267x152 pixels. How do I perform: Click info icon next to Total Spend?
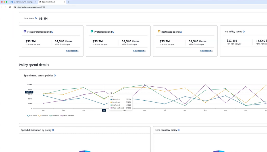pyautogui.click(x=36, y=18)
